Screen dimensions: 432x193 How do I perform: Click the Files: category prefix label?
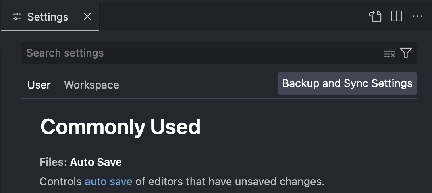54,162
